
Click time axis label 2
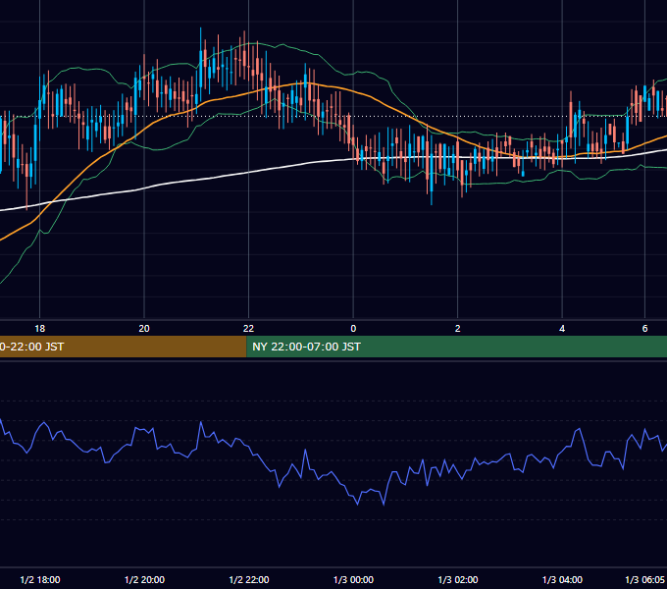[458, 329]
